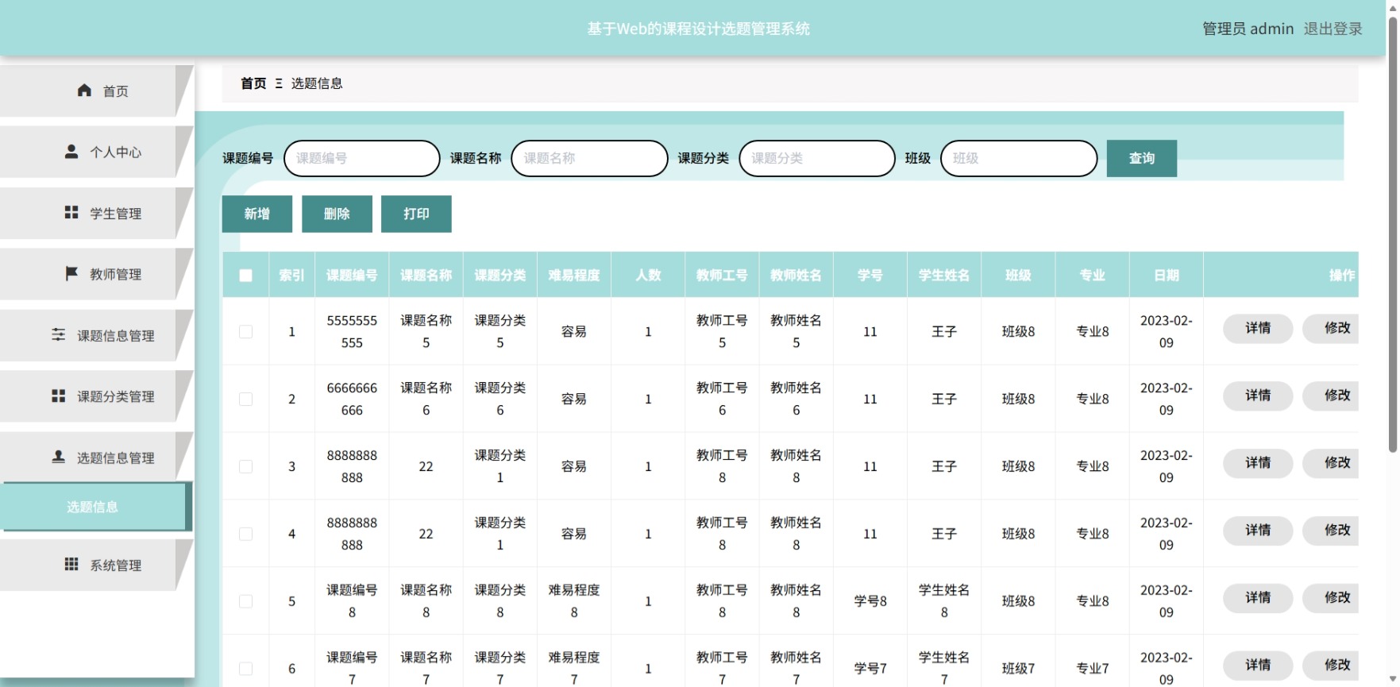The image size is (1400, 687).
Task: Click the grid icon beside 课题分类管理
Action: tap(59, 396)
